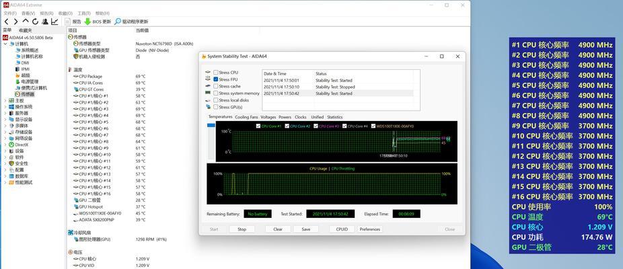Image resolution: width=623 pixels, height=269 pixels.
Task: Open Preferences in the Stability Test window
Action: (x=370, y=229)
